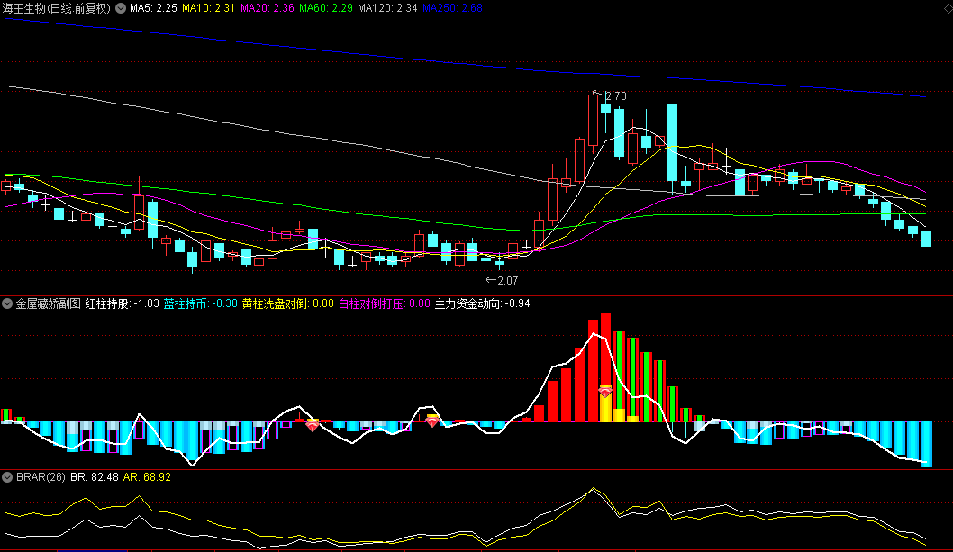Screen dimensions: 953x552
Task: Select the MA250: 2.68 label
Action: tap(452, 8)
